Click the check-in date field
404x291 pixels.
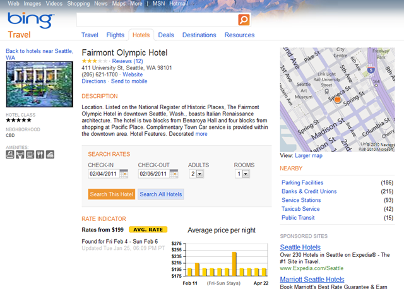tap(104, 174)
